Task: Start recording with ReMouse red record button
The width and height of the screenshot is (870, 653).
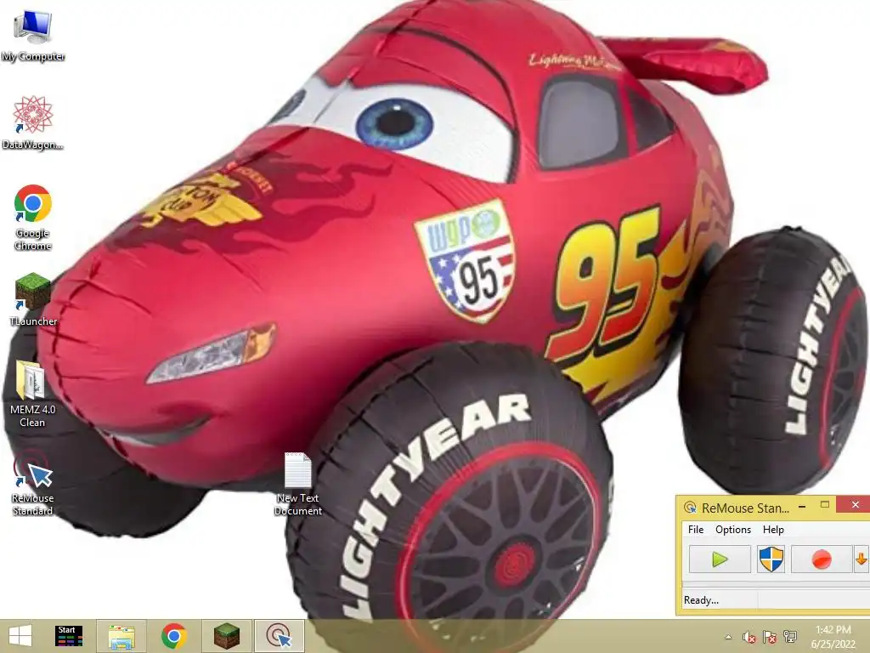Action: (822, 559)
